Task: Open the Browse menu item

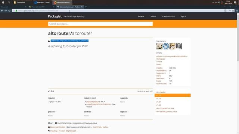Action: [141, 16]
